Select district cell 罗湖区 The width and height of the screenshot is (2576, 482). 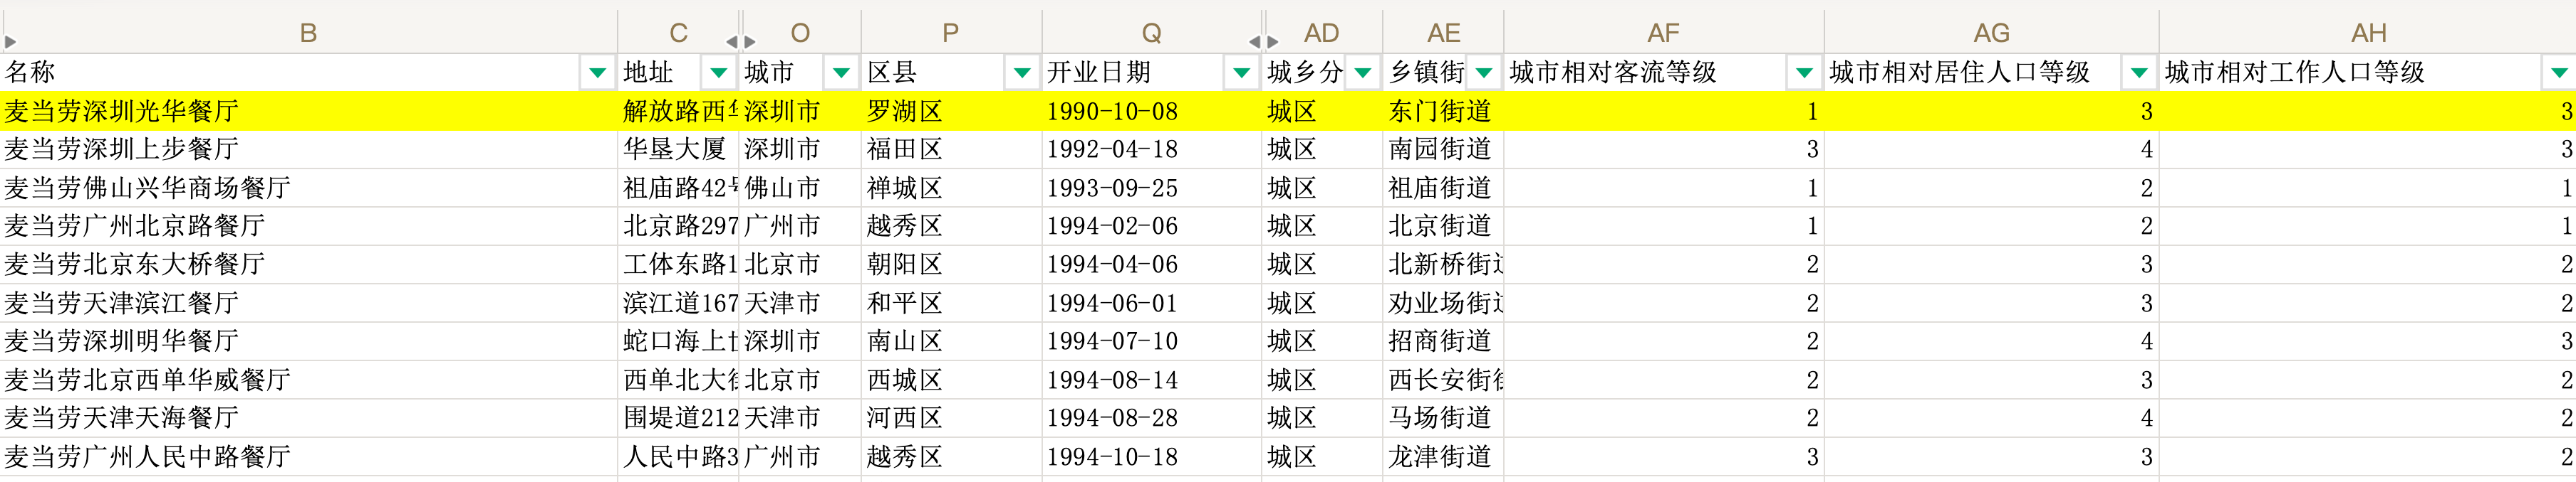[951, 111]
